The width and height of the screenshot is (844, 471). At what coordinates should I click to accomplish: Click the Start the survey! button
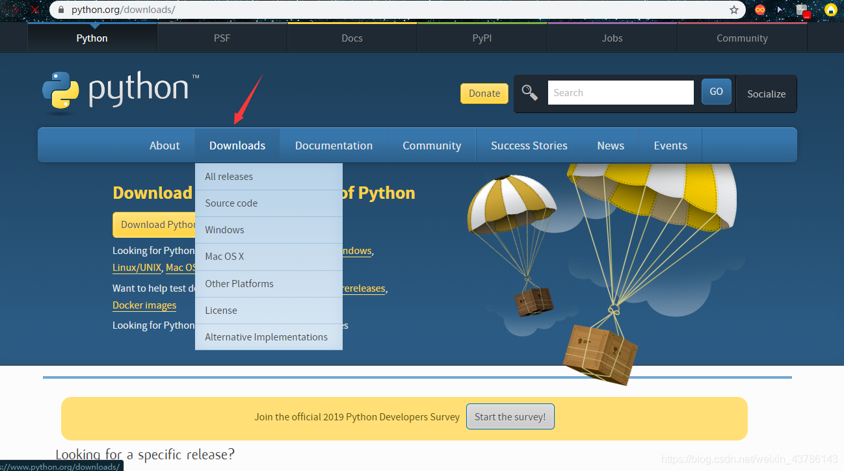(x=510, y=417)
